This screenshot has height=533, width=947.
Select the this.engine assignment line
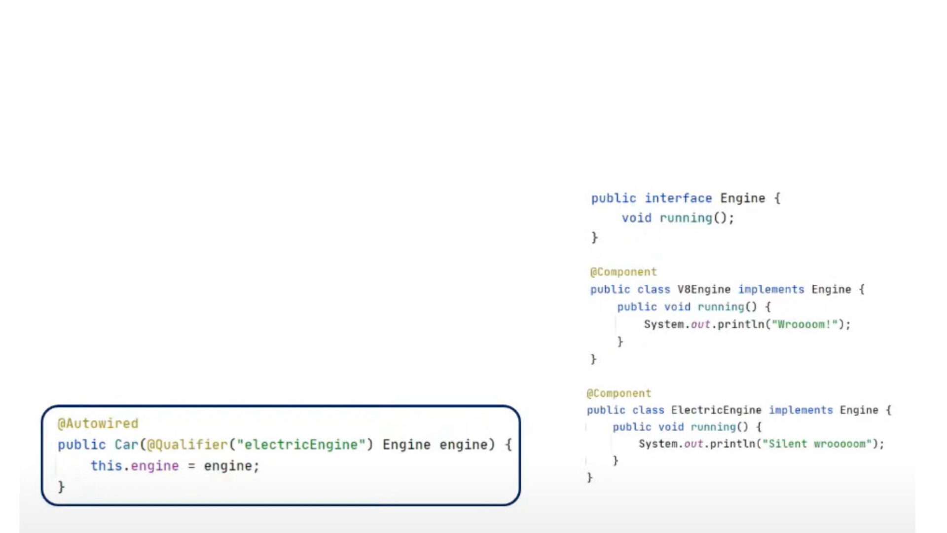click(x=175, y=465)
